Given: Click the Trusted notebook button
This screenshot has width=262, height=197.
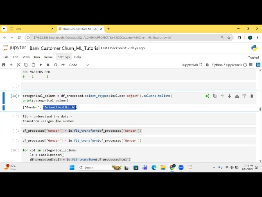Looking at the screenshot, I should [x=253, y=57].
